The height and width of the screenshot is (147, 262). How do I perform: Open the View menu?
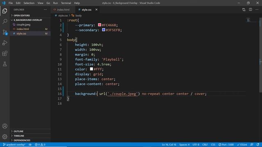click(40, 3)
